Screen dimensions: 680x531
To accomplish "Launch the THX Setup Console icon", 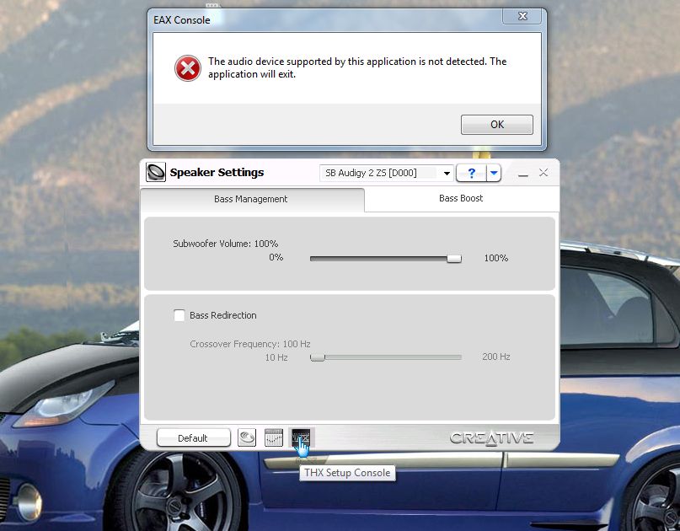I will click(301, 437).
